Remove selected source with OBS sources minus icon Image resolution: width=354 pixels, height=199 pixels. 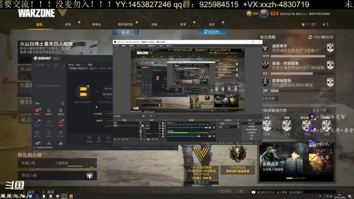tap(145, 139)
